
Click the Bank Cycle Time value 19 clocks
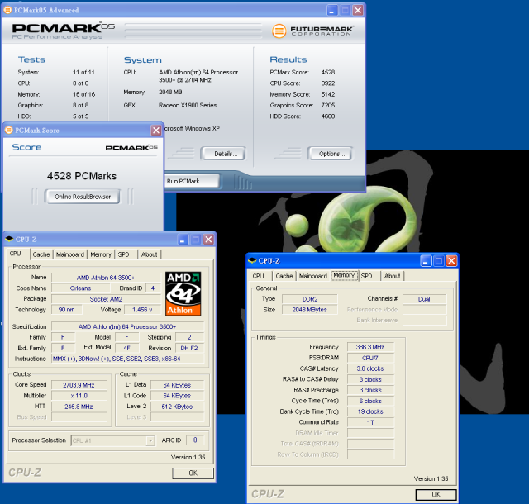pyautogui.click(x=370, y=411)
